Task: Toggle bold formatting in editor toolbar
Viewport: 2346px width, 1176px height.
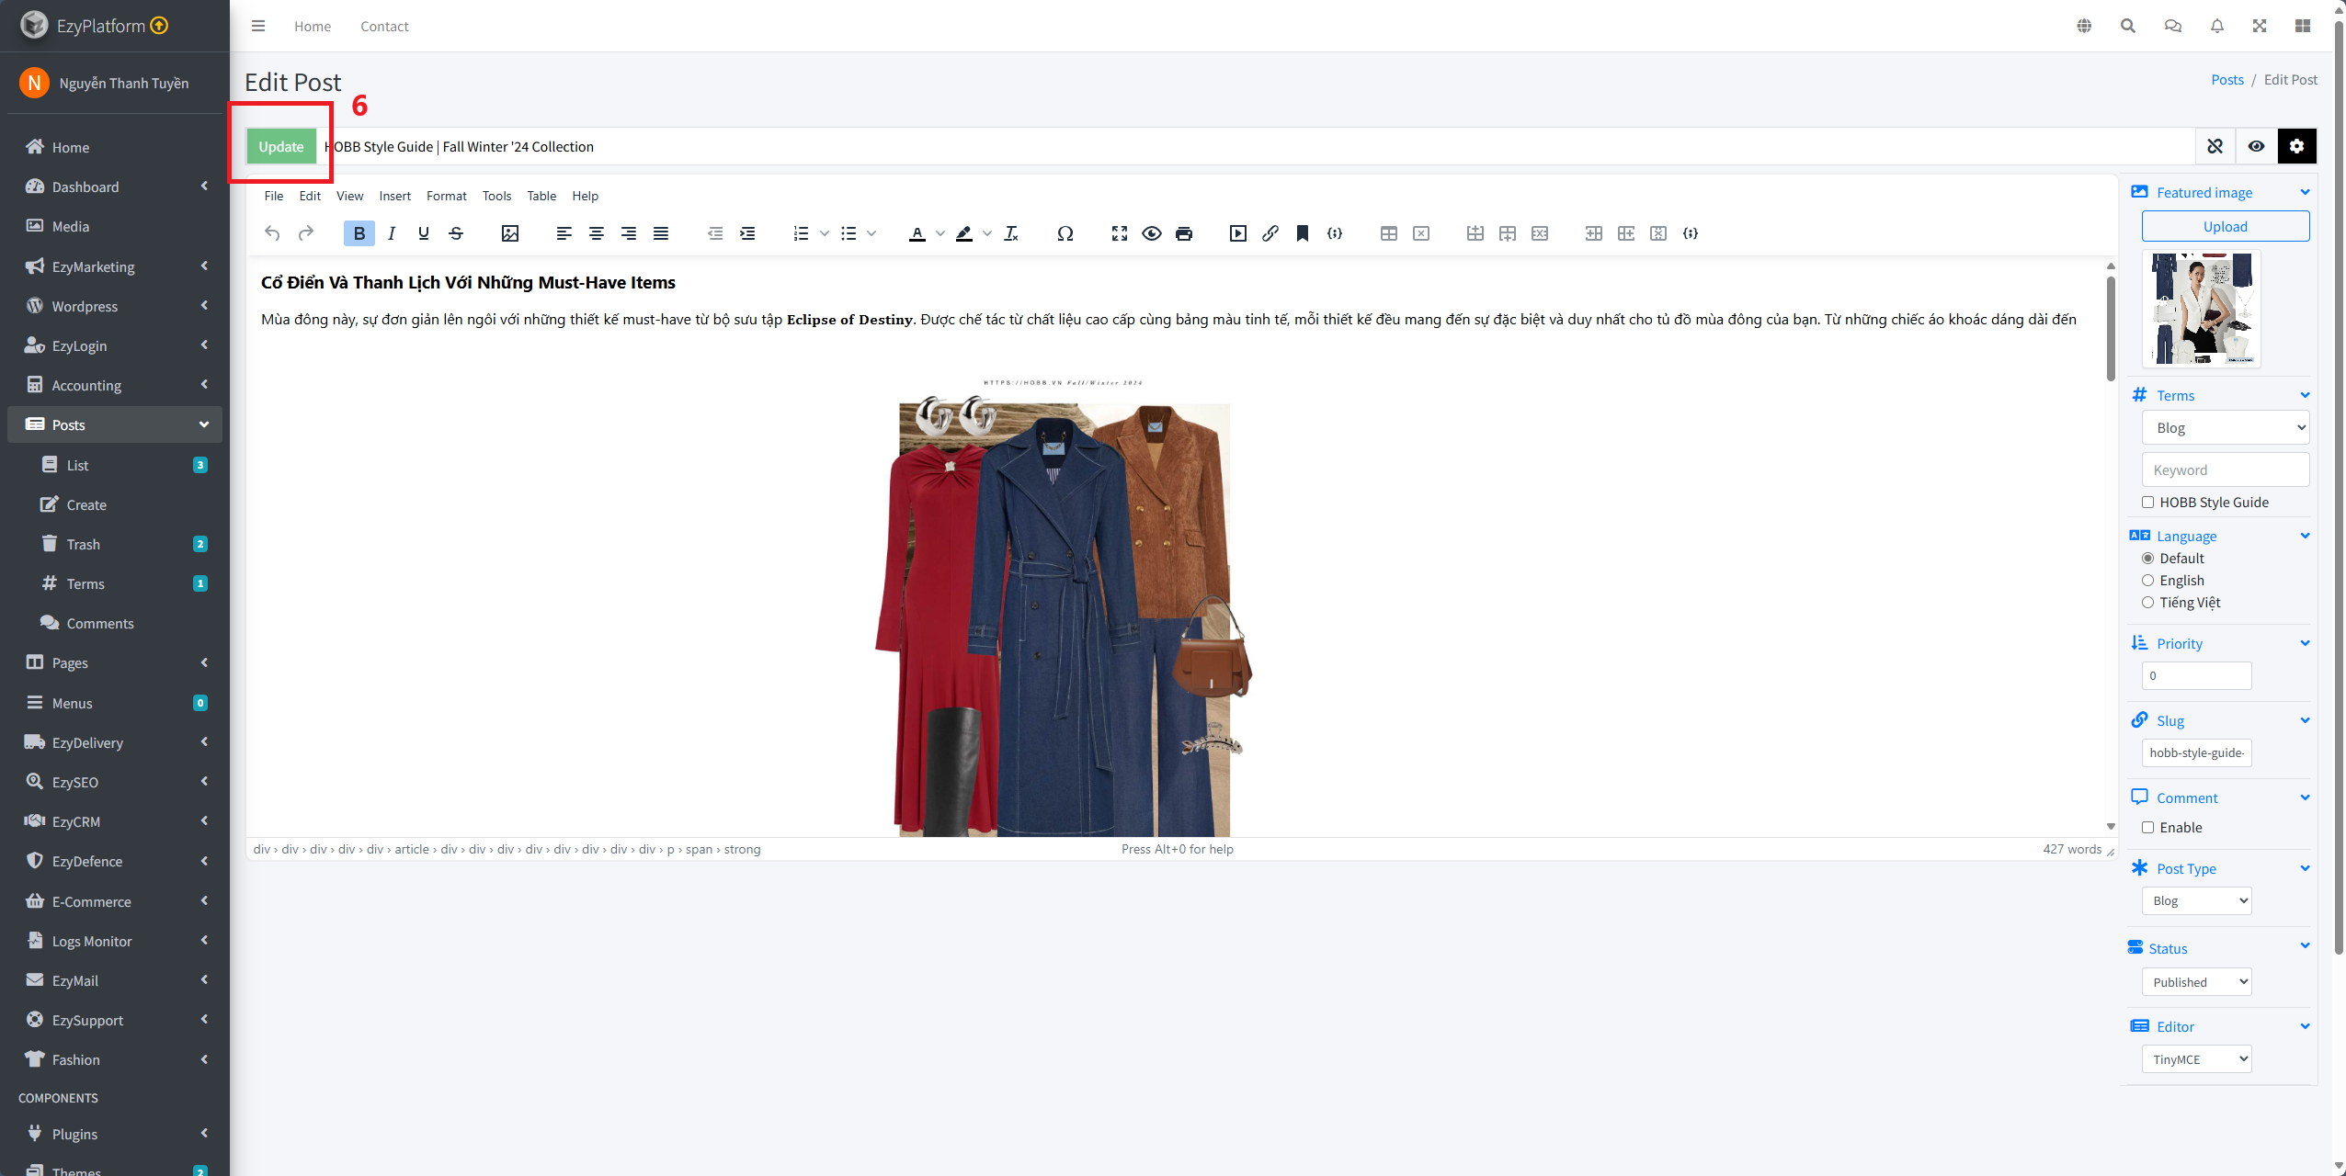Action: [x=359, y=233]
